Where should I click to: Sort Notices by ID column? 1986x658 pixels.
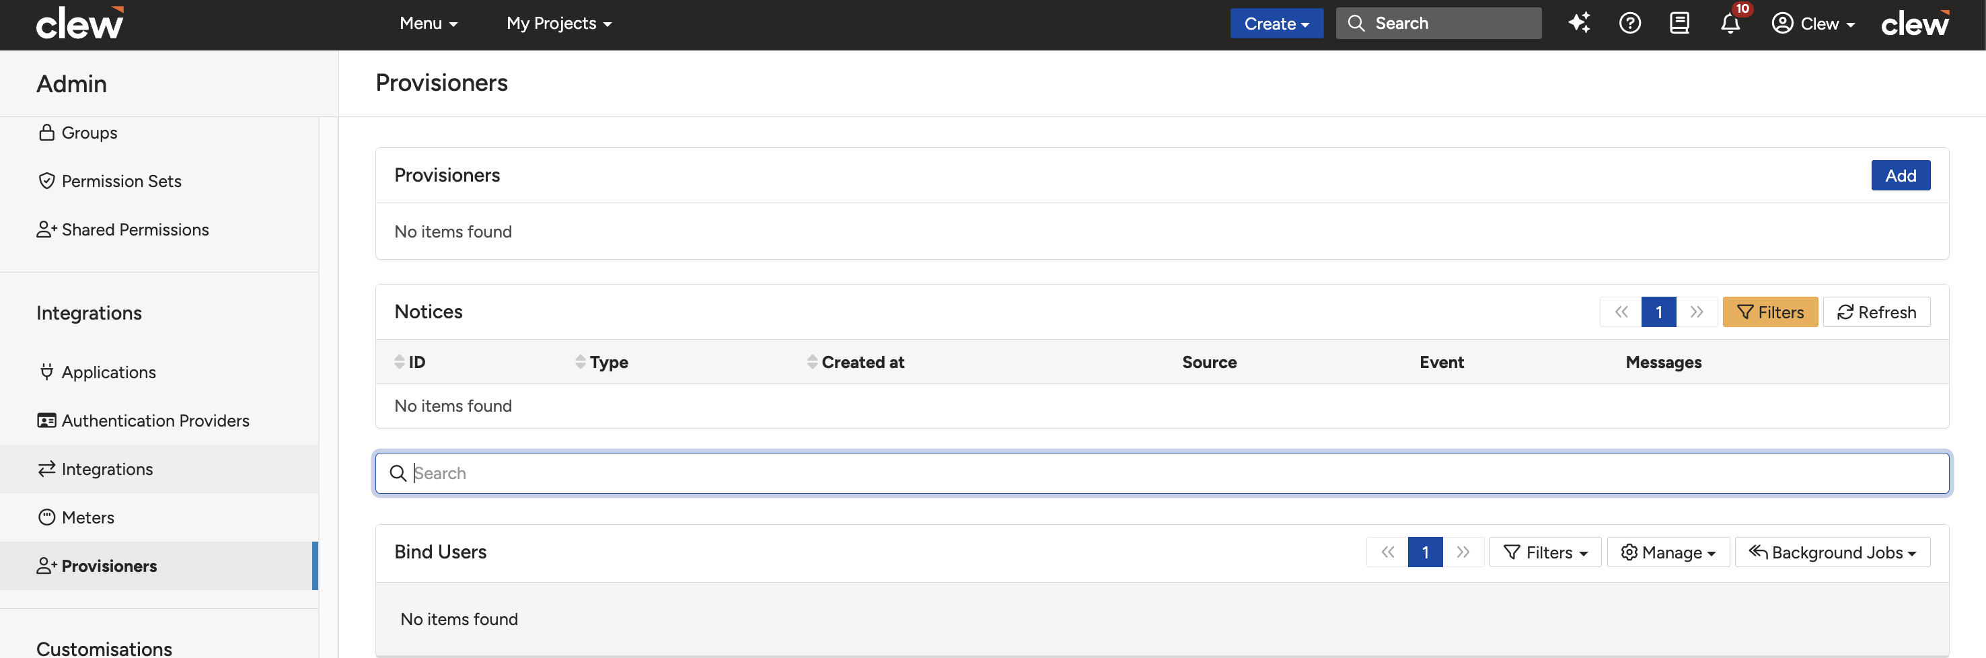click(x=410, y=362)
